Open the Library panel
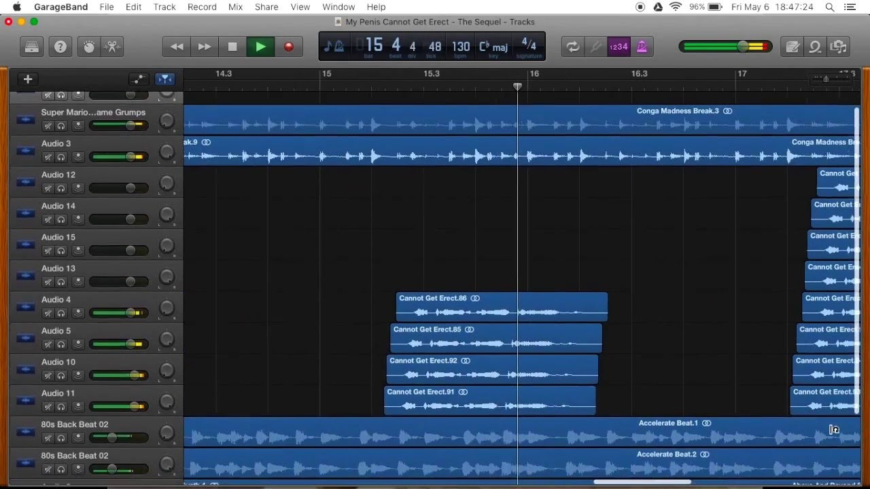The width and height of the screenshot is (870, 489). pos(32,47)
